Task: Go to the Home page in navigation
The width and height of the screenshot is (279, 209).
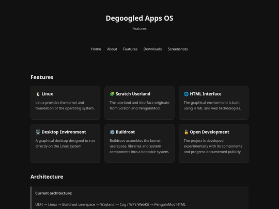Action: pyautogui.click(x=96, y=49)
